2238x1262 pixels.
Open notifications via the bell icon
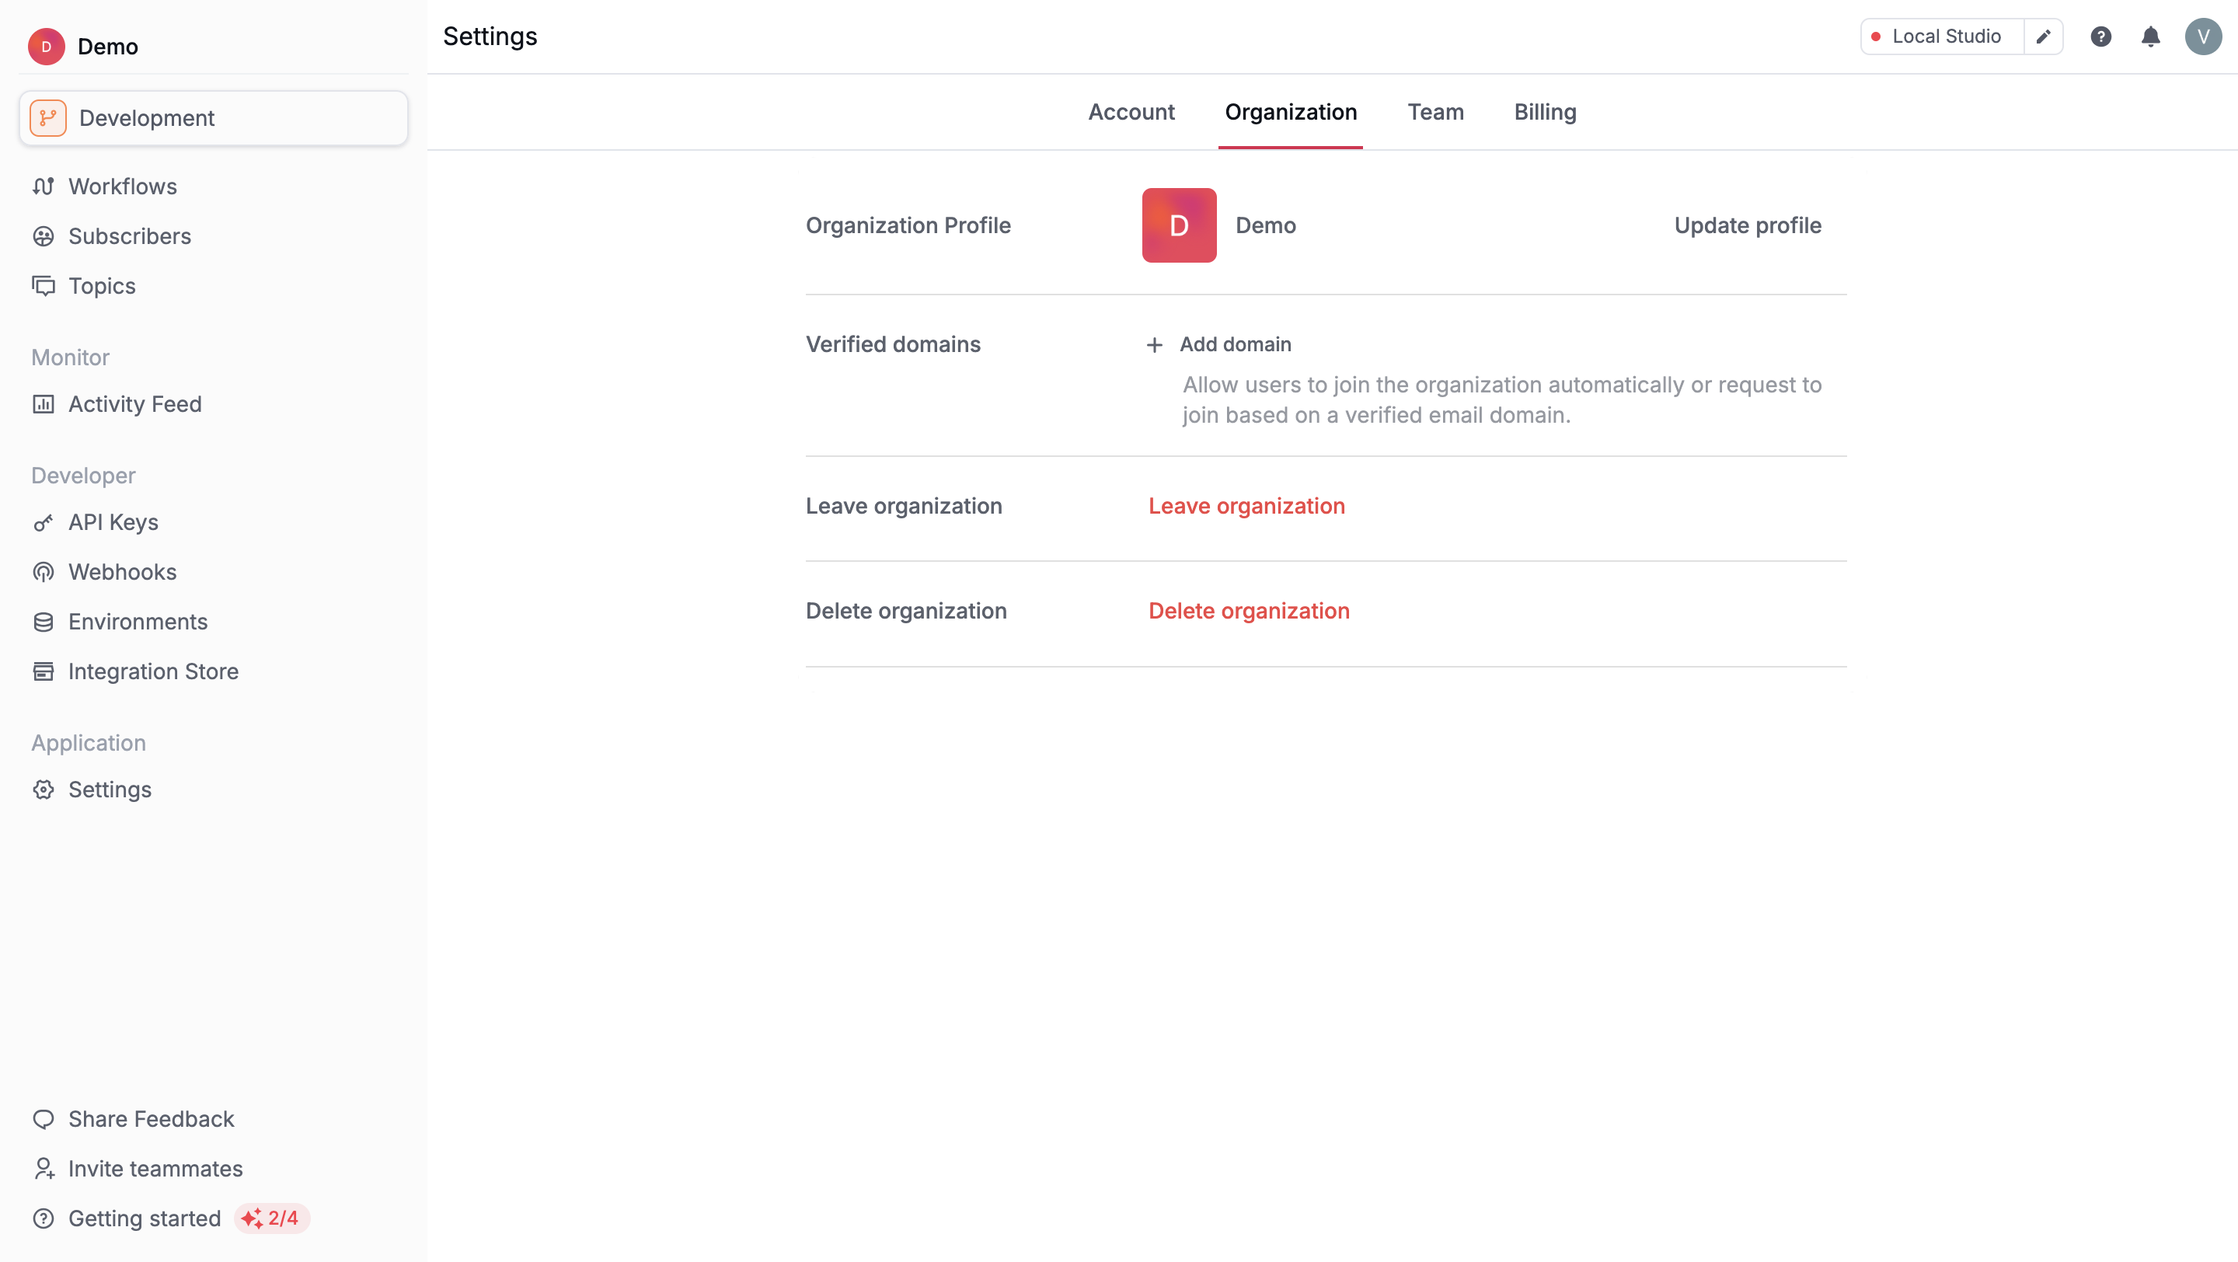[2151, 37]
